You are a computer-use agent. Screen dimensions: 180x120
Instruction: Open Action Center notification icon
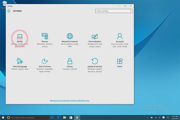point(163,118)
